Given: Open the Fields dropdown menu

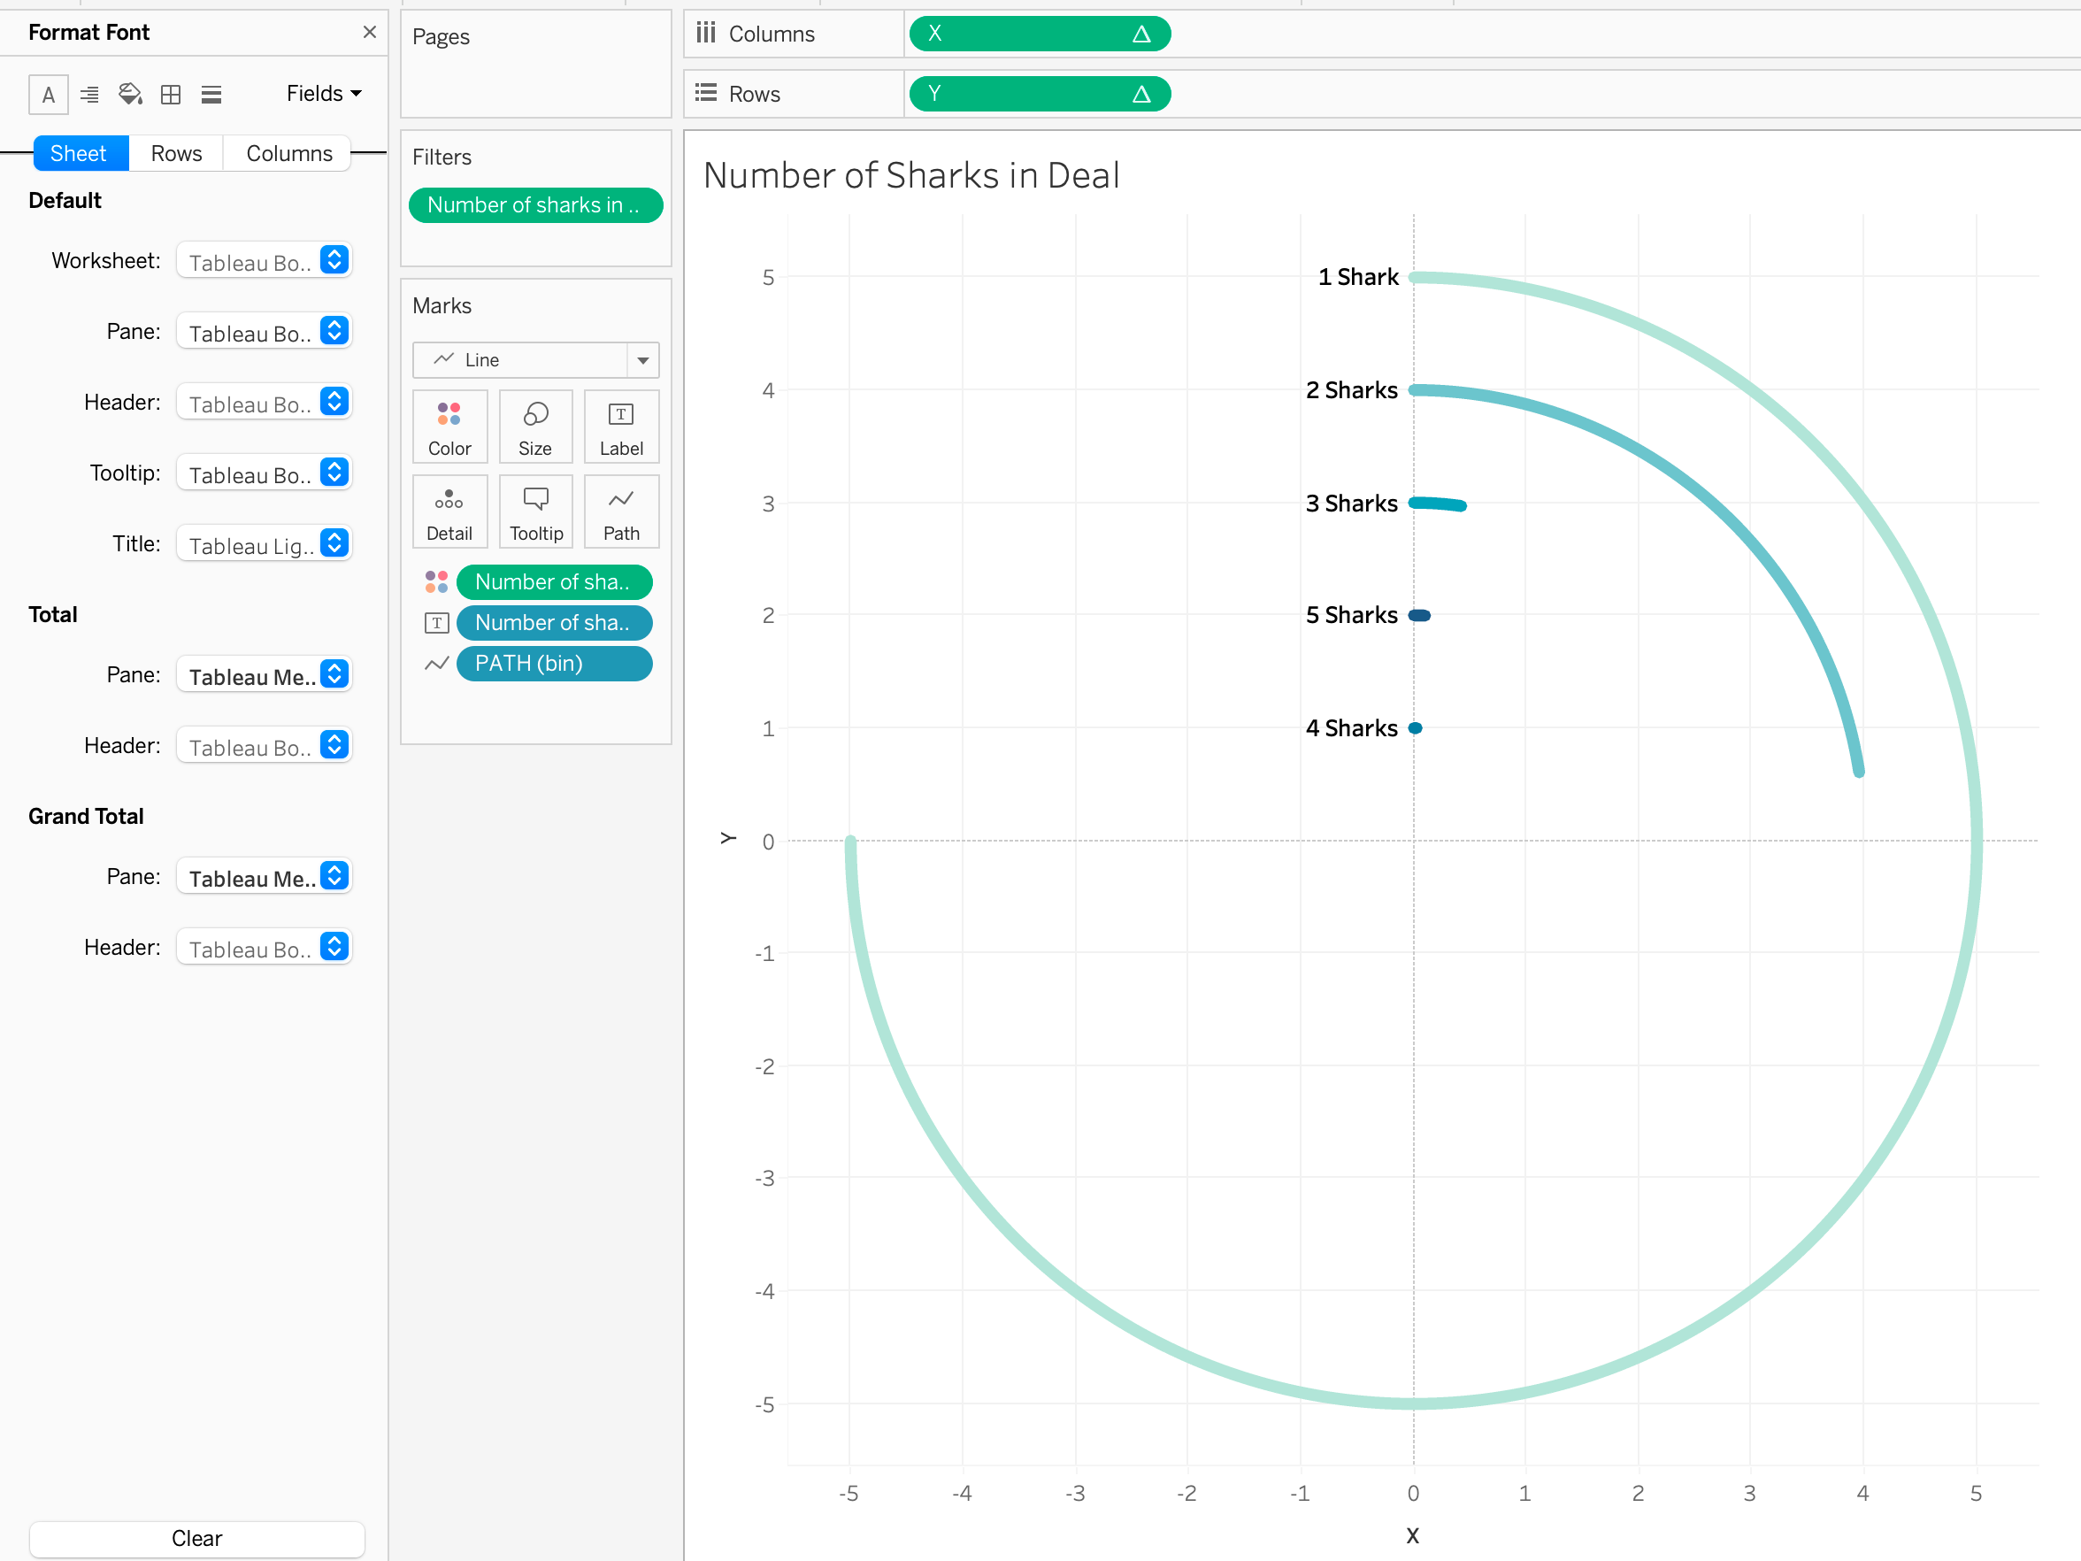Looking at the screenshot, I should click(324, 93).
